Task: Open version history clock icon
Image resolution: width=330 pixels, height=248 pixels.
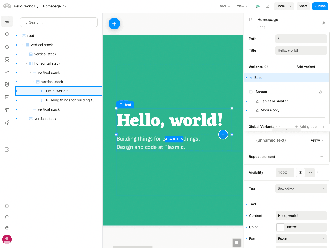Action: [7, 149]
